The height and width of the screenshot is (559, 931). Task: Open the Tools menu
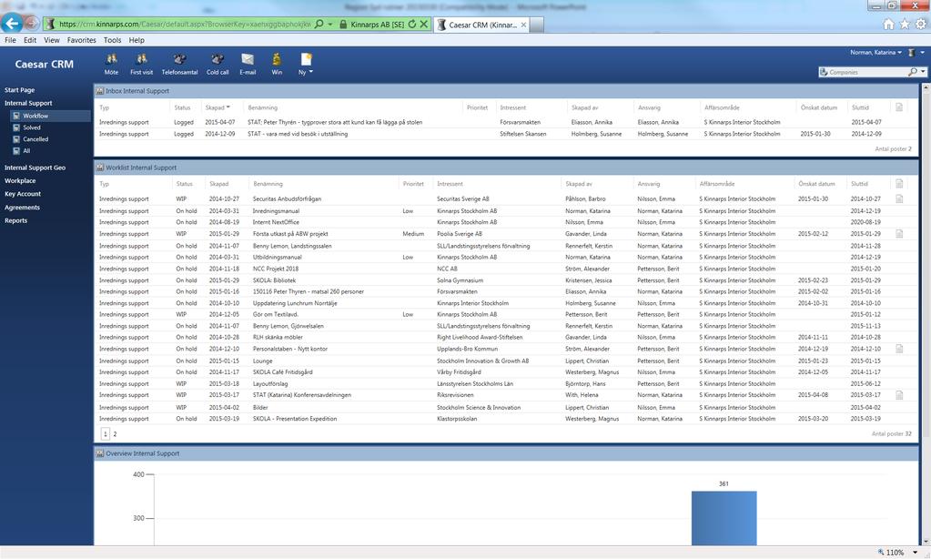point(112,40)
